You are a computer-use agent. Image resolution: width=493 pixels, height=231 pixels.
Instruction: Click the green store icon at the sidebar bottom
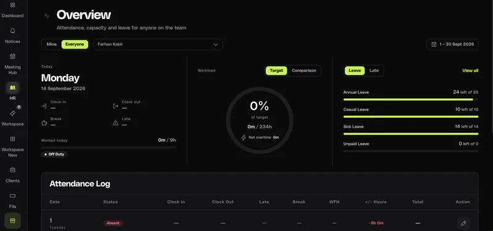click(12, 221)
